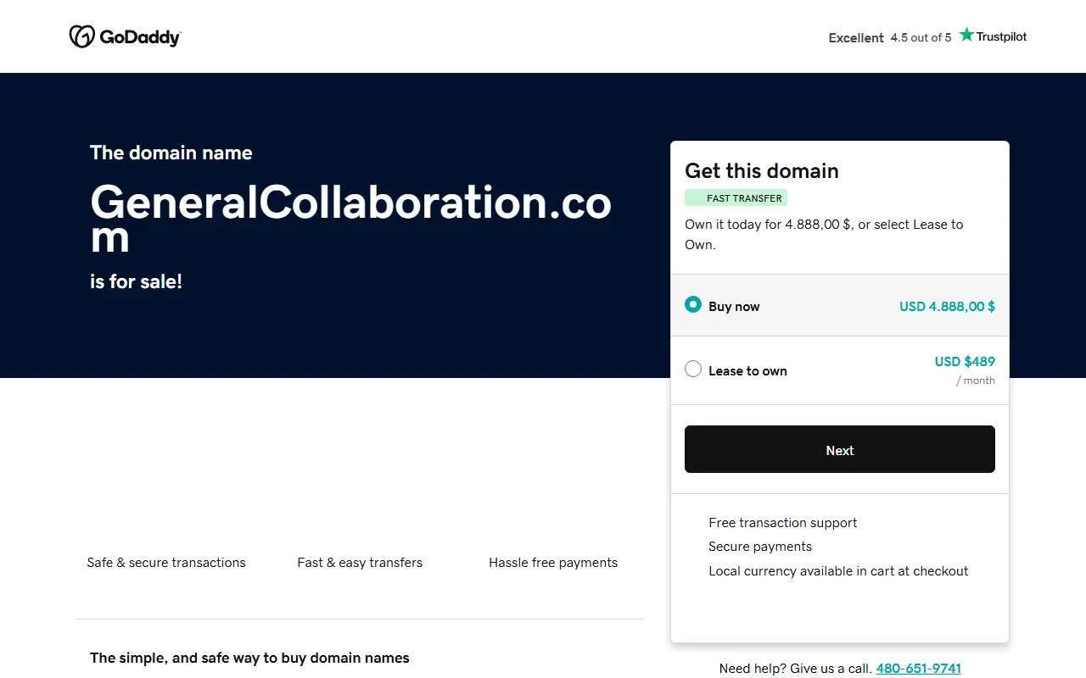The image size is (1086, 678).
Task: Click the Hassle free payments text
Action: (x=553, y=563)
